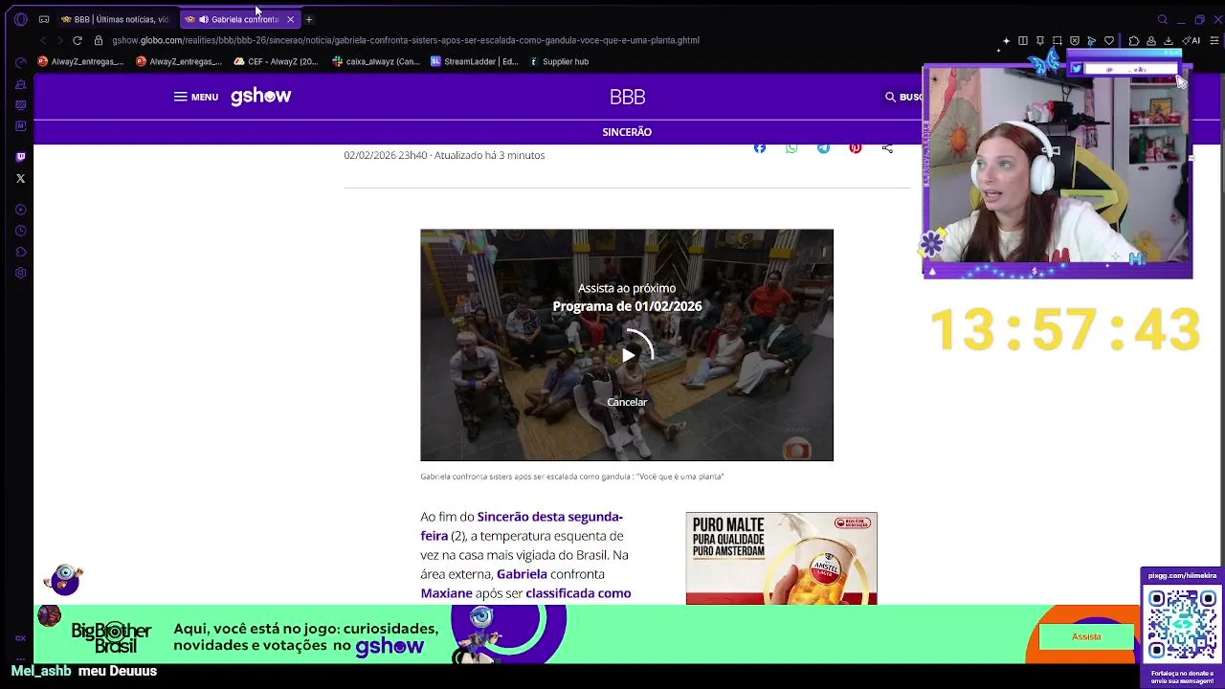The image size is (1225, 689).
Task: Click the article date '02/02/2026 23h40'
Action: click(386, 155)
